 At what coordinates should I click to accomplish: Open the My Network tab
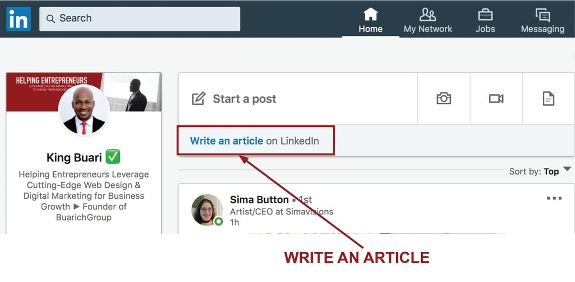click(x=428, y=20)
